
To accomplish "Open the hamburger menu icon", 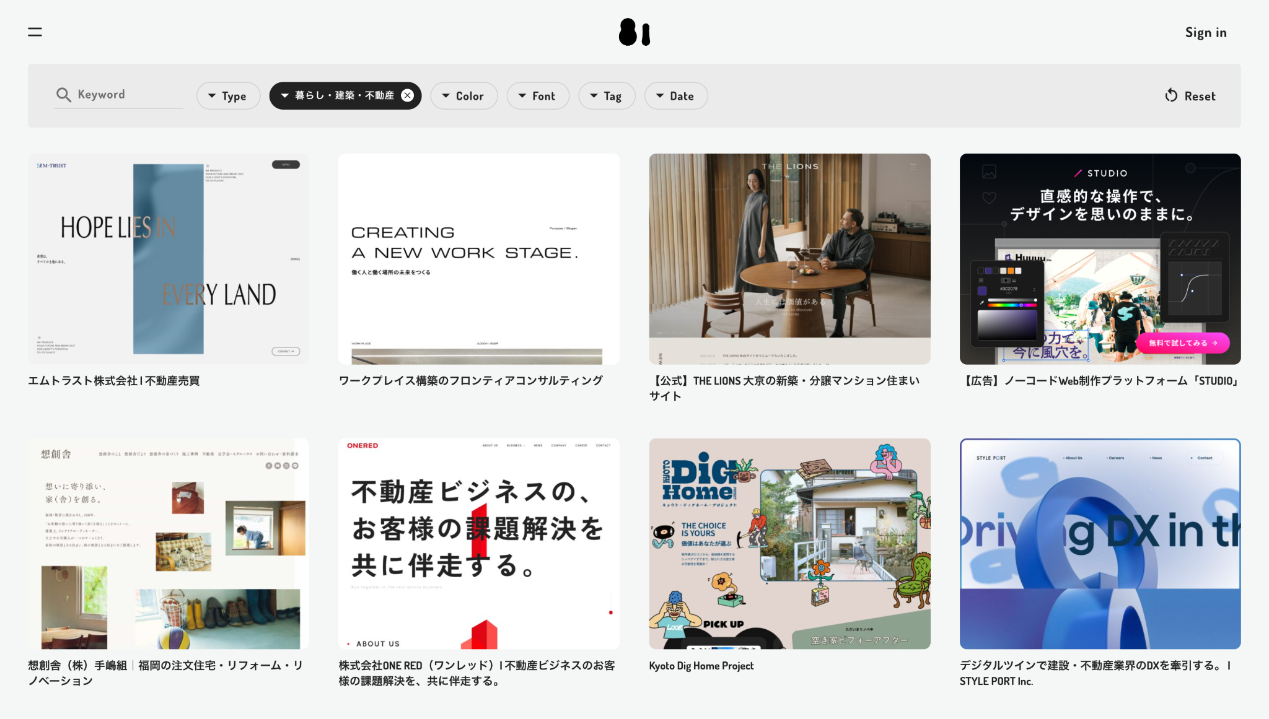I will [x=35, y=32].
